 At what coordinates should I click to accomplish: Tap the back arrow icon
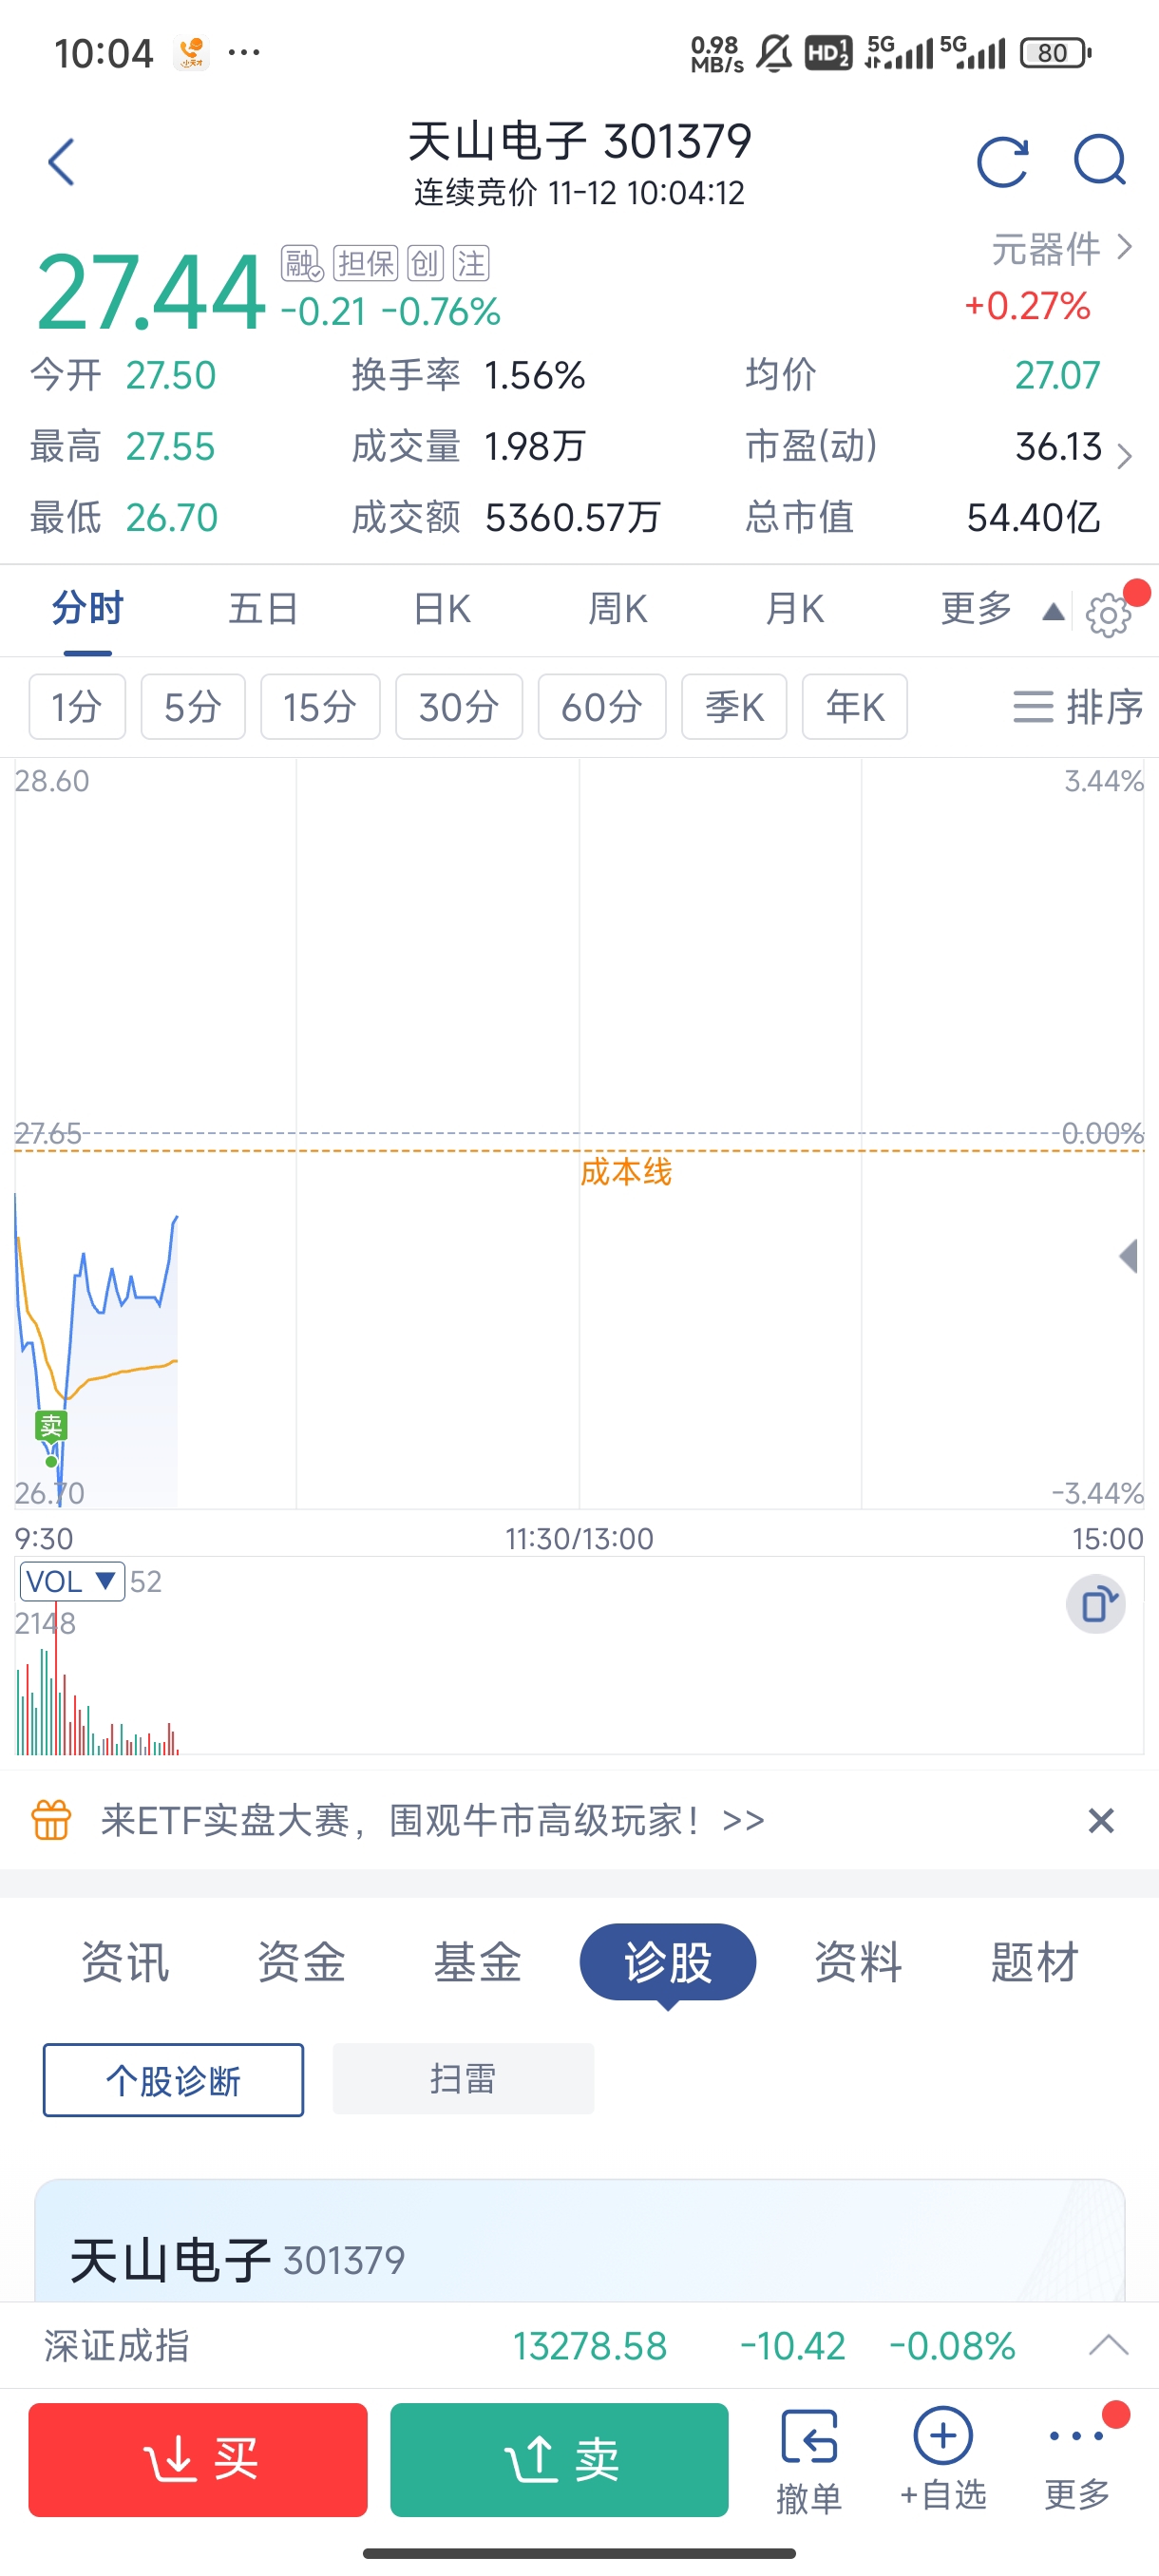pyautogui.click(x=61, y=162)
